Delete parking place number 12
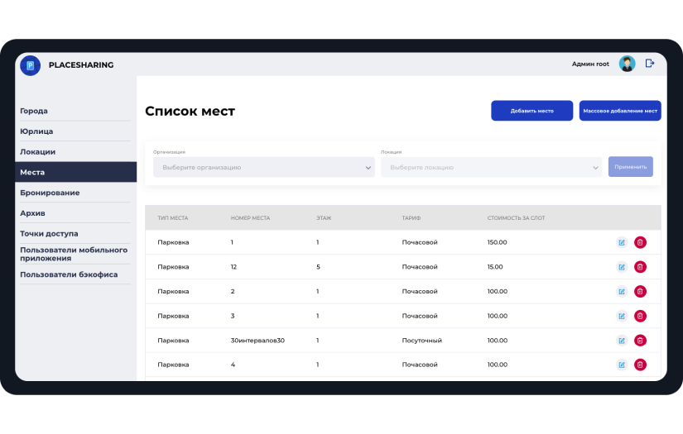The width and height of the screenshot is (683, 434). 640,267
